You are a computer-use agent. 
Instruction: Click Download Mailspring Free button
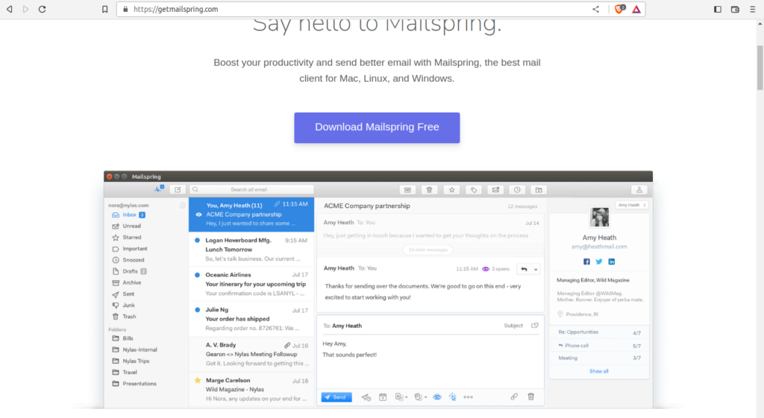click(377, 127)
